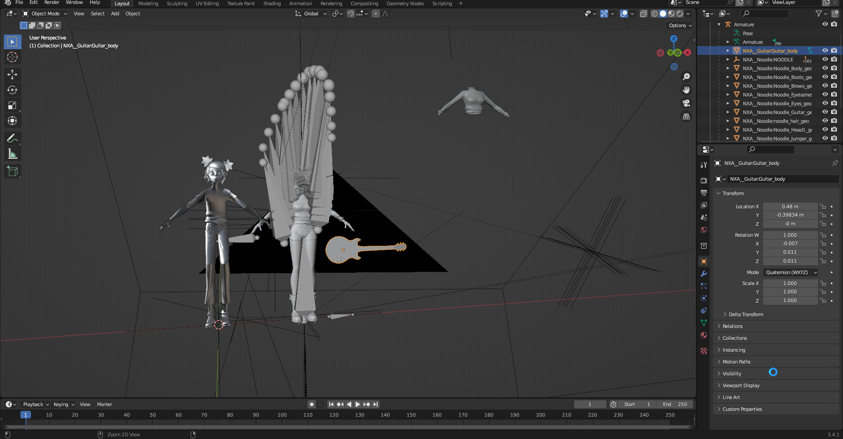The height and width of the screenshot is (439, 843).
Task: Toggle camera view in the viewport
Action: tap(686, 103)
